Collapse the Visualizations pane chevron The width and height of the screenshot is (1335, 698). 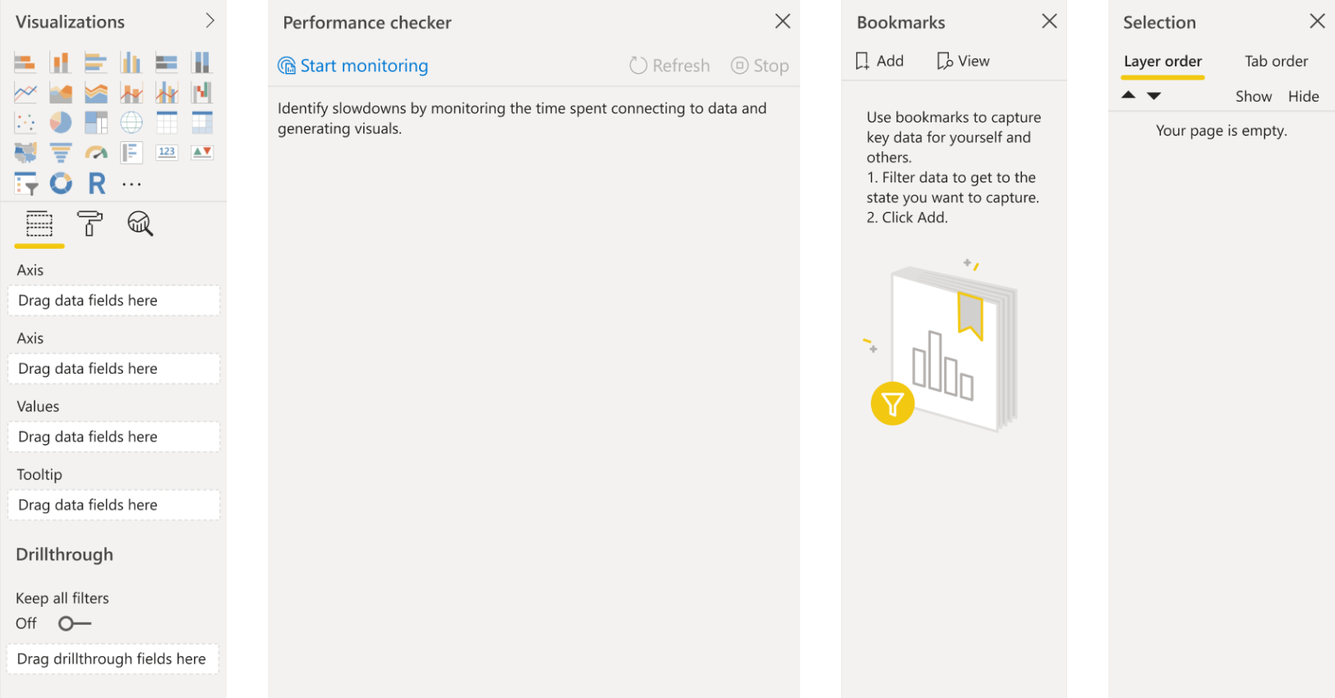[209, 21]
